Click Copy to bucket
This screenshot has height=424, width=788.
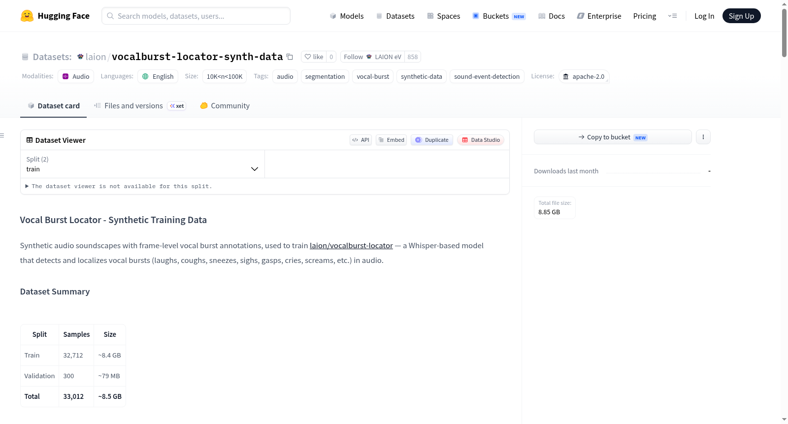(613, 137)
